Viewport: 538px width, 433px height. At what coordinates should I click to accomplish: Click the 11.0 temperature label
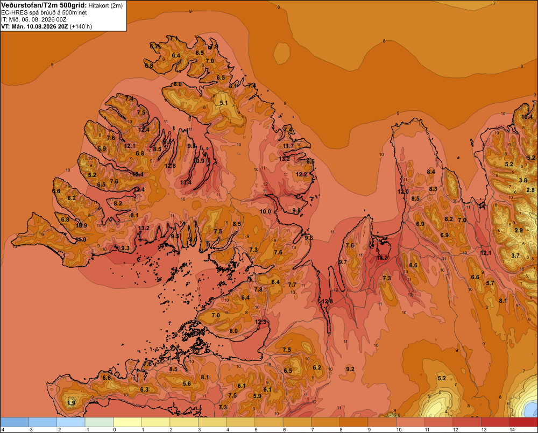point(81,239)
